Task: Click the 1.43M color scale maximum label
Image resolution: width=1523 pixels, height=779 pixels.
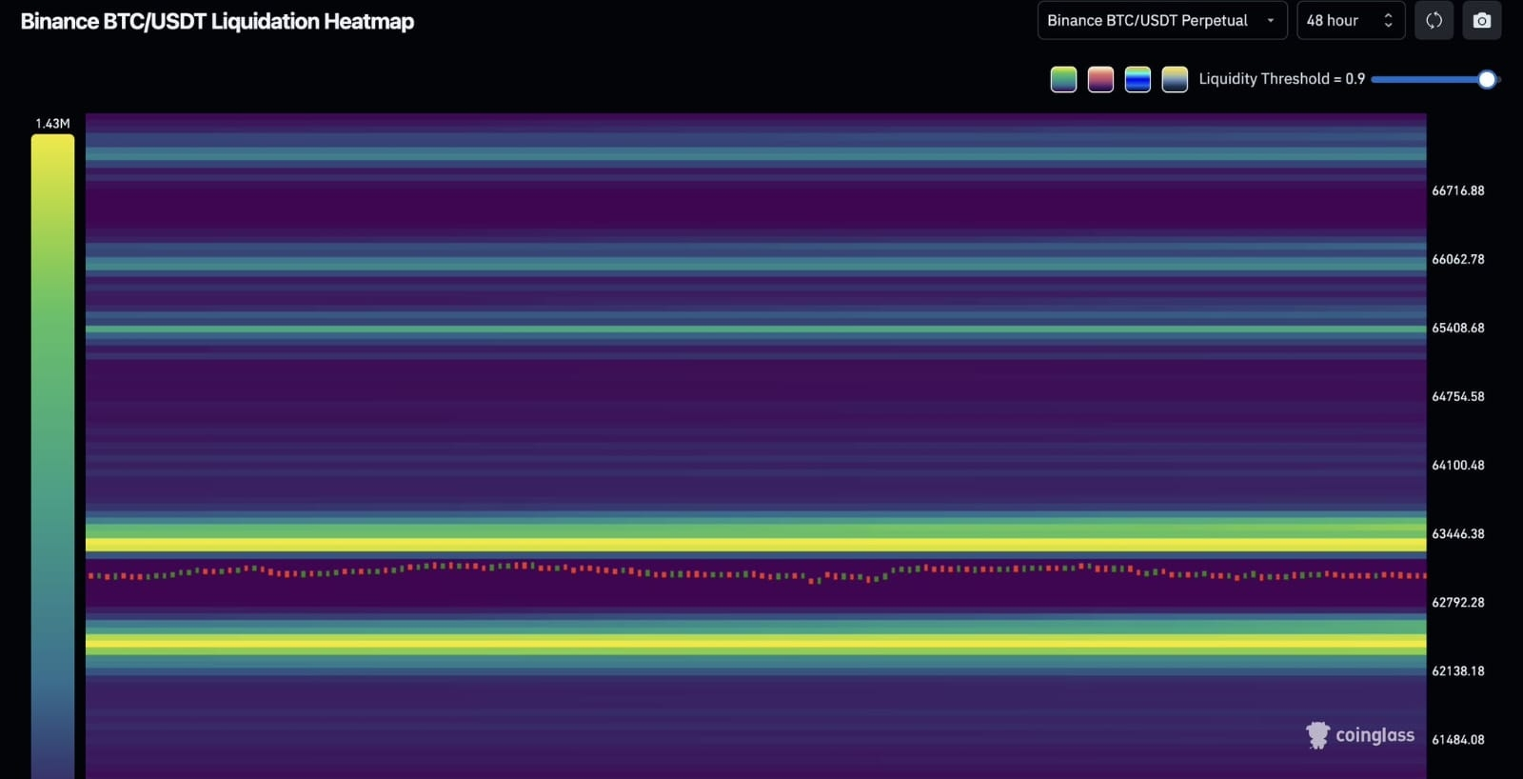Action: pyautogui.click(x=52, y=124)
